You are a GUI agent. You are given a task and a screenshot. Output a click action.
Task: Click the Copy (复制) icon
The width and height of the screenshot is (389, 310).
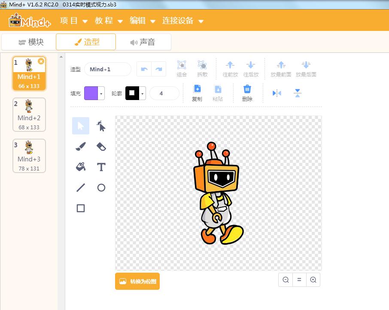point(197,89)
